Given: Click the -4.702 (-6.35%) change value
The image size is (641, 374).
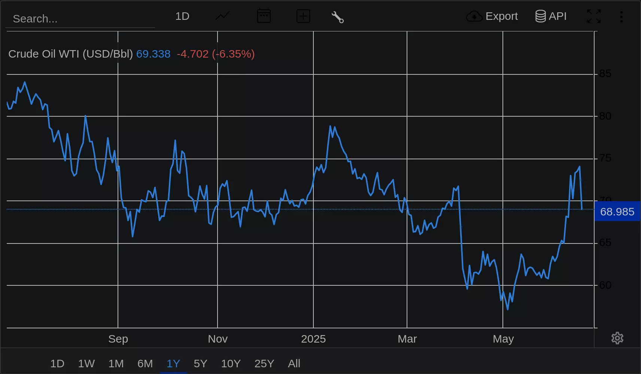Looking at the screenshot, I should pos(216,54).
